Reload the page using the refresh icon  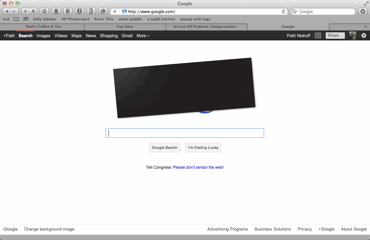[284, 11]
